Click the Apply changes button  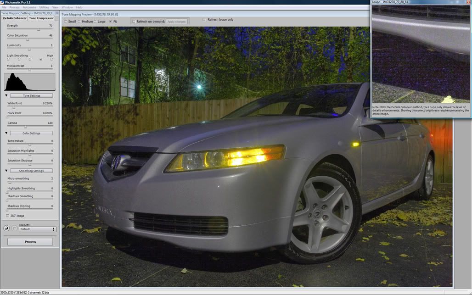(x=177, y=22)
